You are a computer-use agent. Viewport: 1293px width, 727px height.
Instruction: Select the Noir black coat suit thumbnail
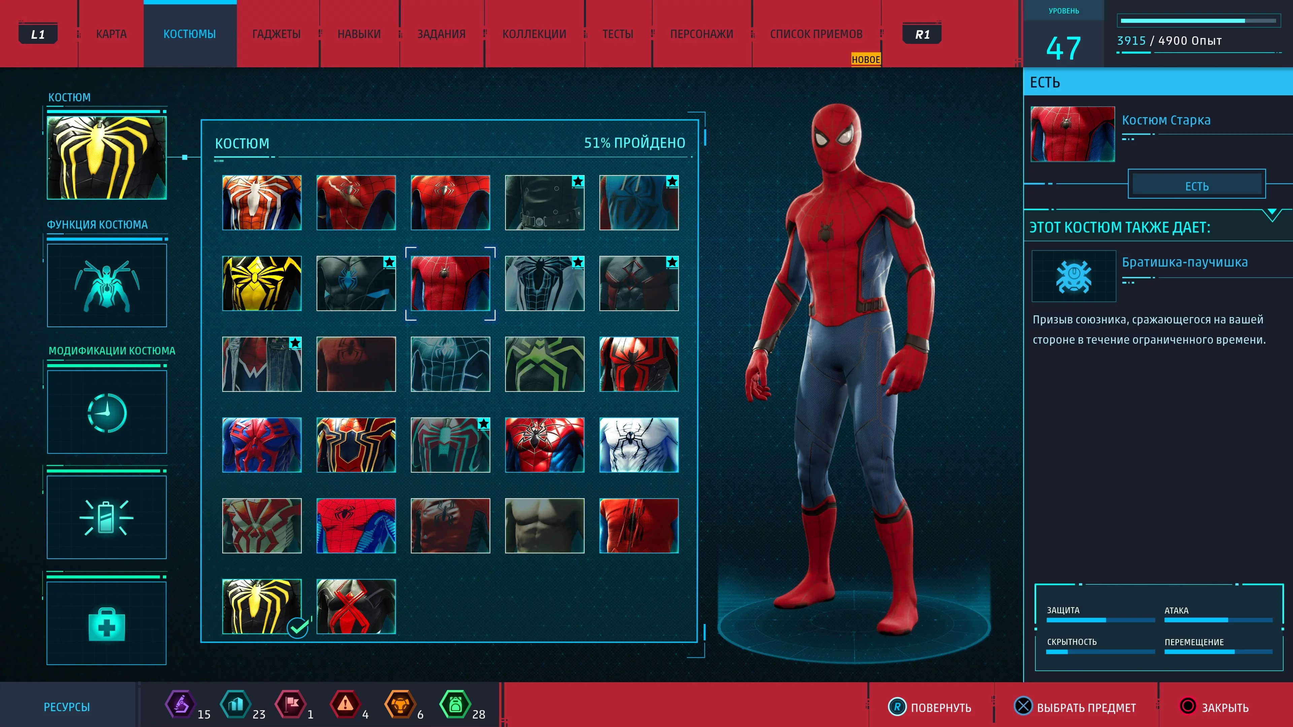(544, 203)
